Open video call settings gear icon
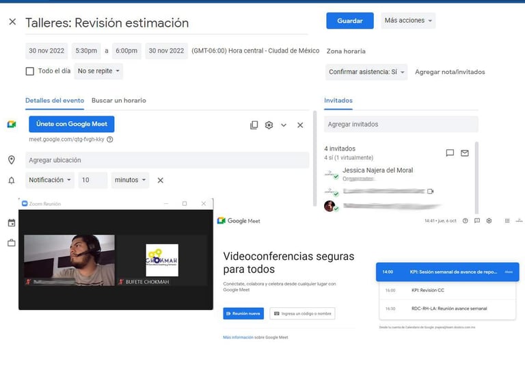Image resolution: width=525 pixels, height=368 pixels. [269, 125]
